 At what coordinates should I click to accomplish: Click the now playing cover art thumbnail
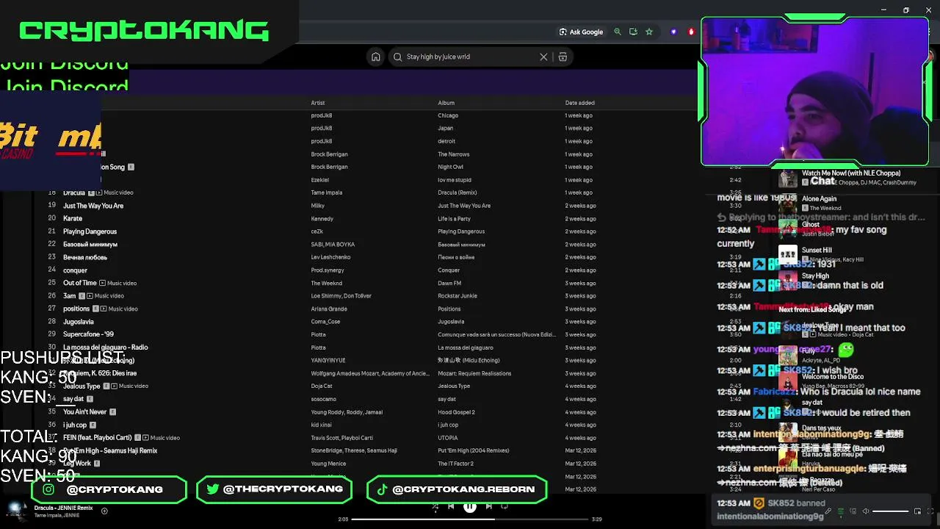(x=15, y=511)
